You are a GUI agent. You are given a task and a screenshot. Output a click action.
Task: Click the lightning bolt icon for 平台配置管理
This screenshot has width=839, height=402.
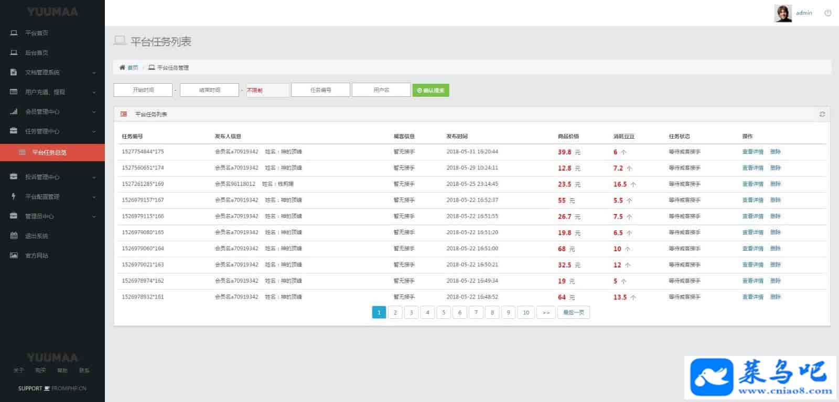point(14,196)
